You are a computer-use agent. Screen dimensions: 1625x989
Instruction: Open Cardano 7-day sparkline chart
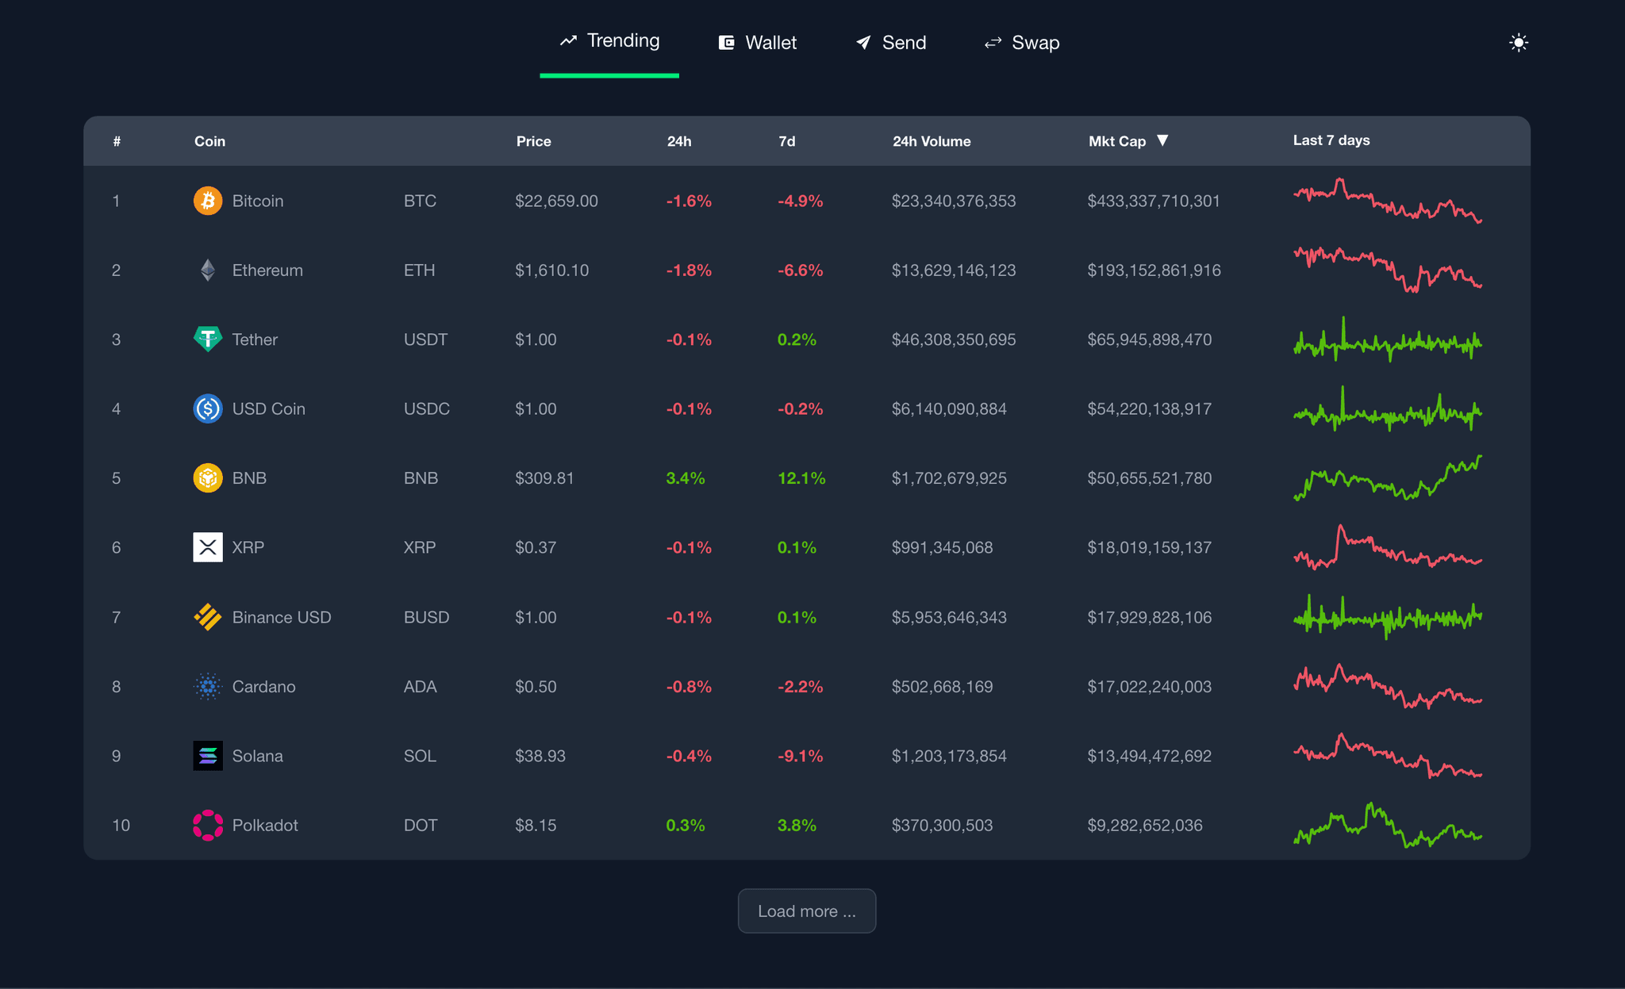[x=1388, y=686]
